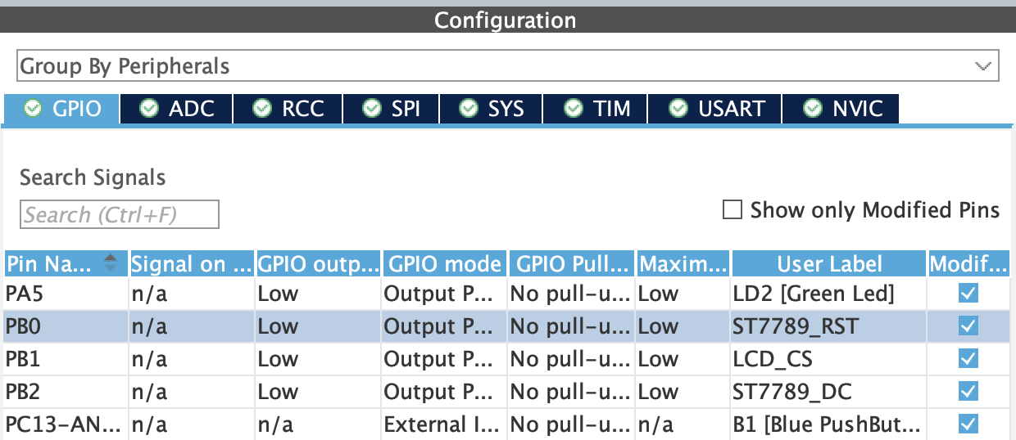Click the Search Signals input field
The width and height of the screenshot is (1016, 440).
pyautogui.click(x=120, y=214)
